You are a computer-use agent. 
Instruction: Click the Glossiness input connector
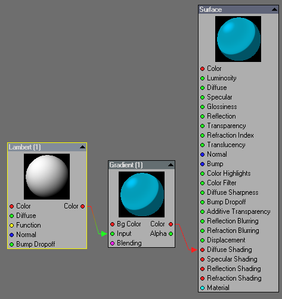pyautogui.click(x=202, y=107)
